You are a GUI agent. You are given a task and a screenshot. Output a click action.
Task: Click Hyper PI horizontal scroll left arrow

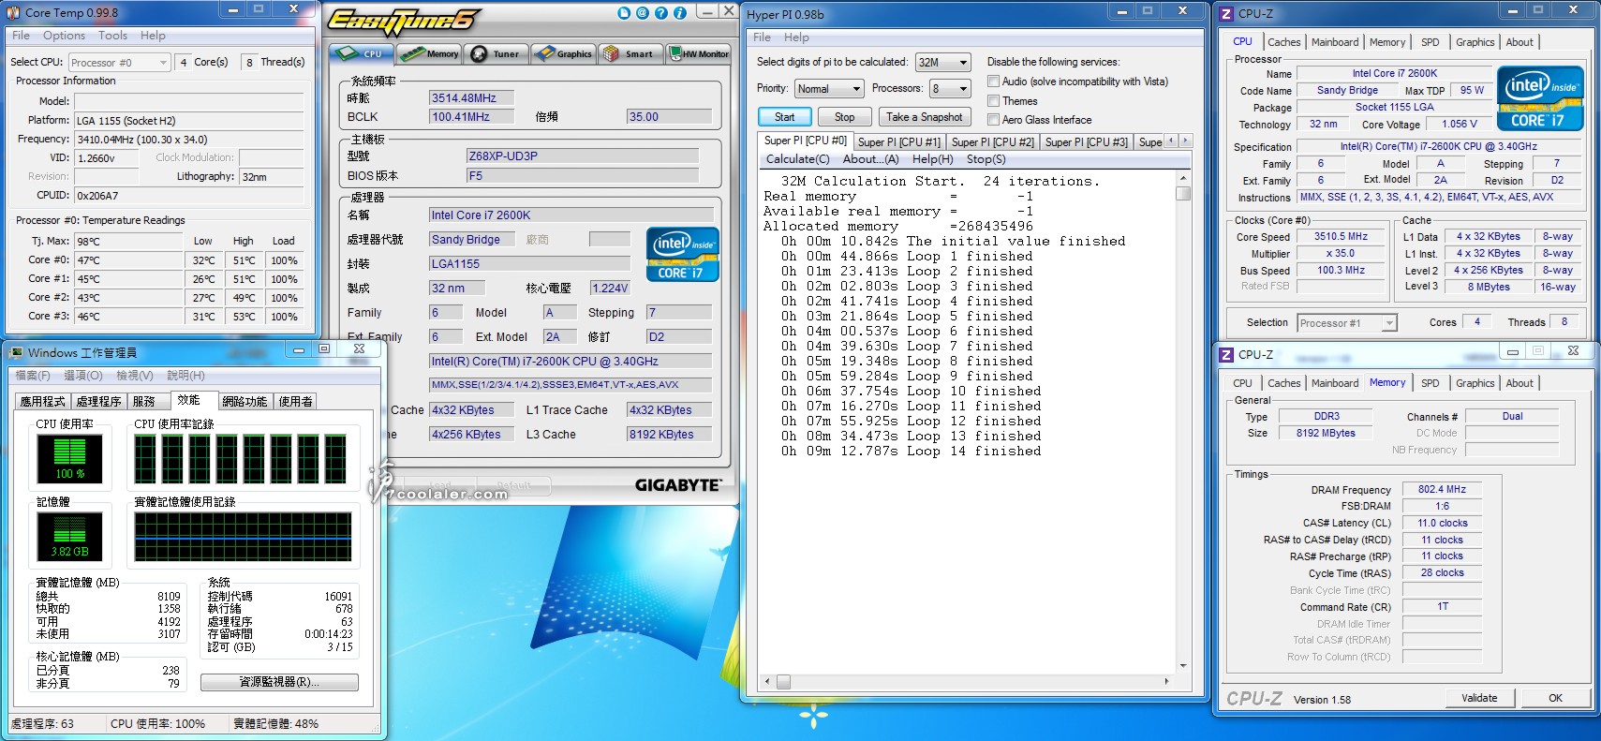tap(768, 681)
